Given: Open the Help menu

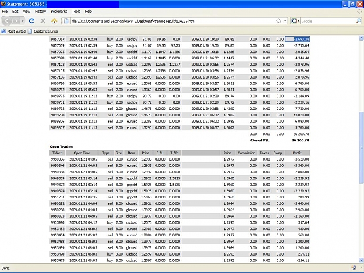Looking at the screenshot, I should click(x=88, y=12).
